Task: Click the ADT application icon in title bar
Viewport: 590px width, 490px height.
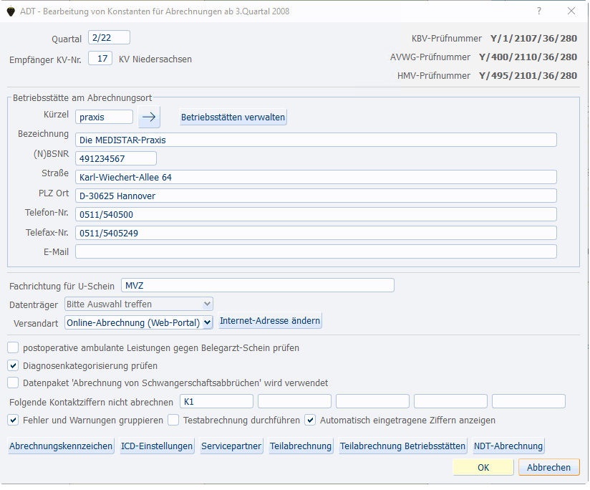Action: (10, 11)
